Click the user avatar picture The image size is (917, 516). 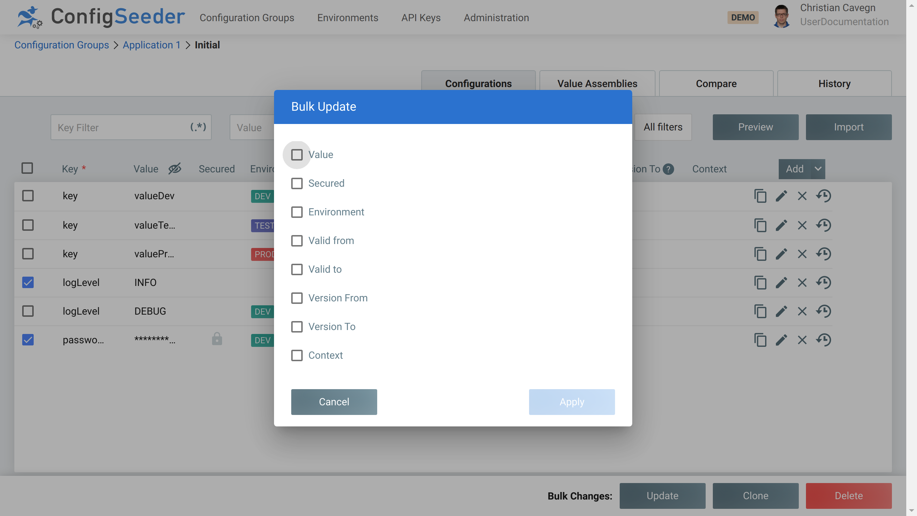coord(782,16)
